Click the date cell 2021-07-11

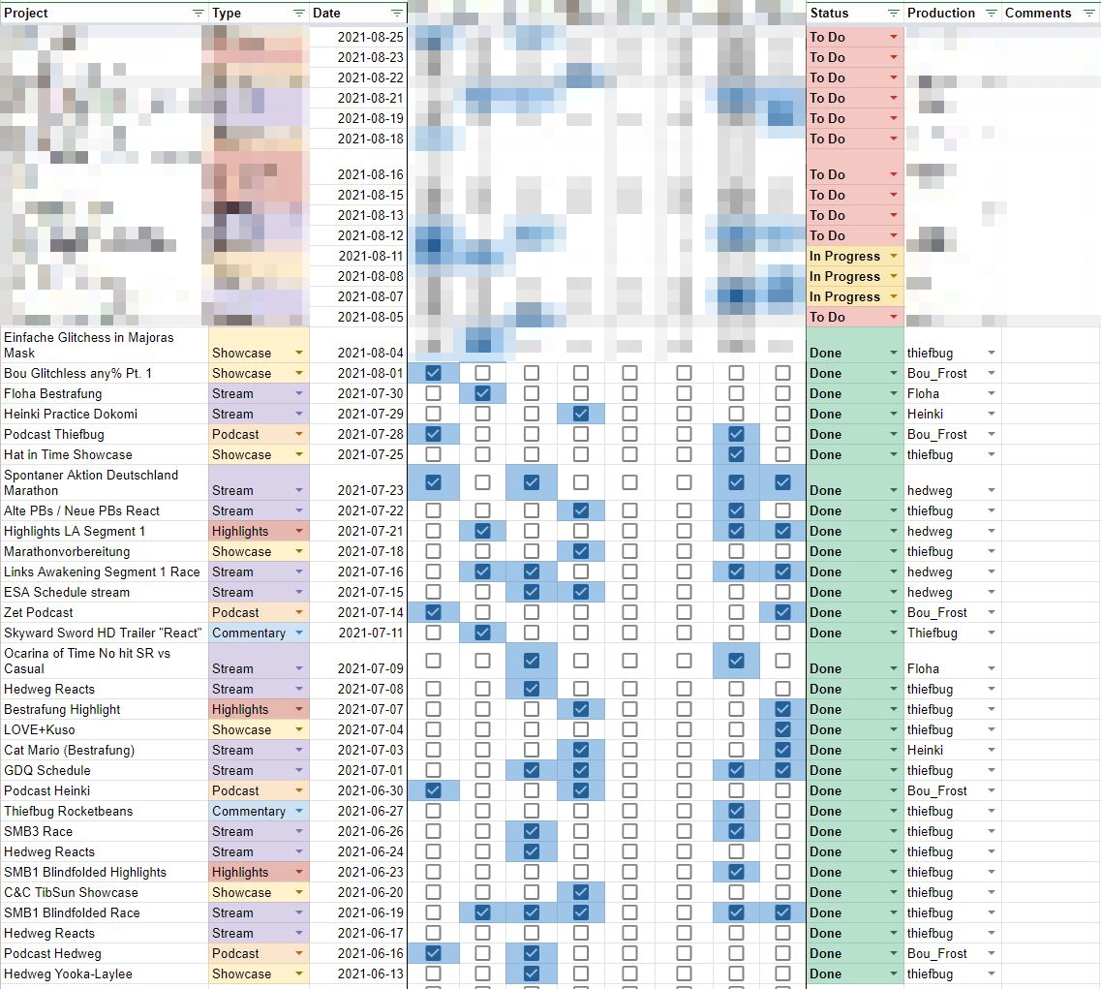click(x=358, y=633)
